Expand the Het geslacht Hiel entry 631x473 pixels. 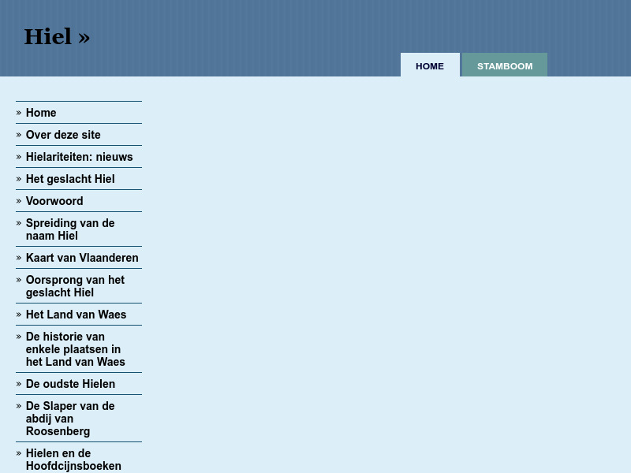click(69, 179)
